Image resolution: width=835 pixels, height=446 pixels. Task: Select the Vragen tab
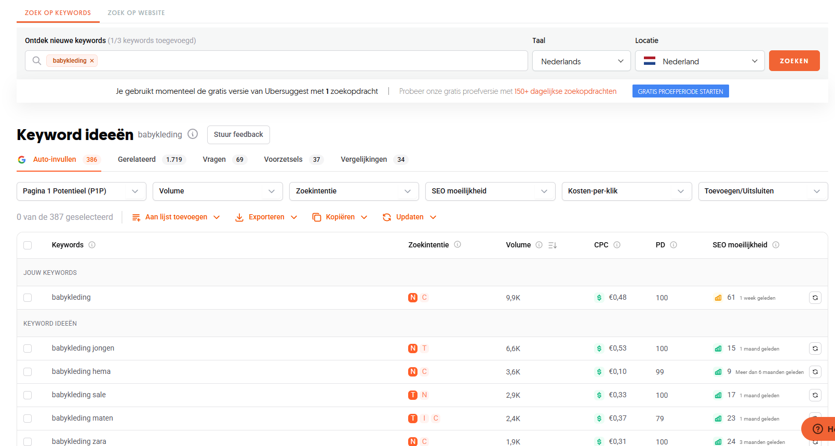224,159
